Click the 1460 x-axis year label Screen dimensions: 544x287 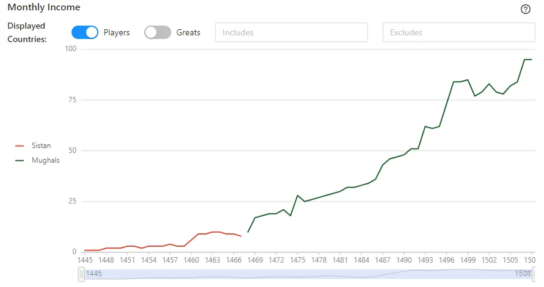191,260
